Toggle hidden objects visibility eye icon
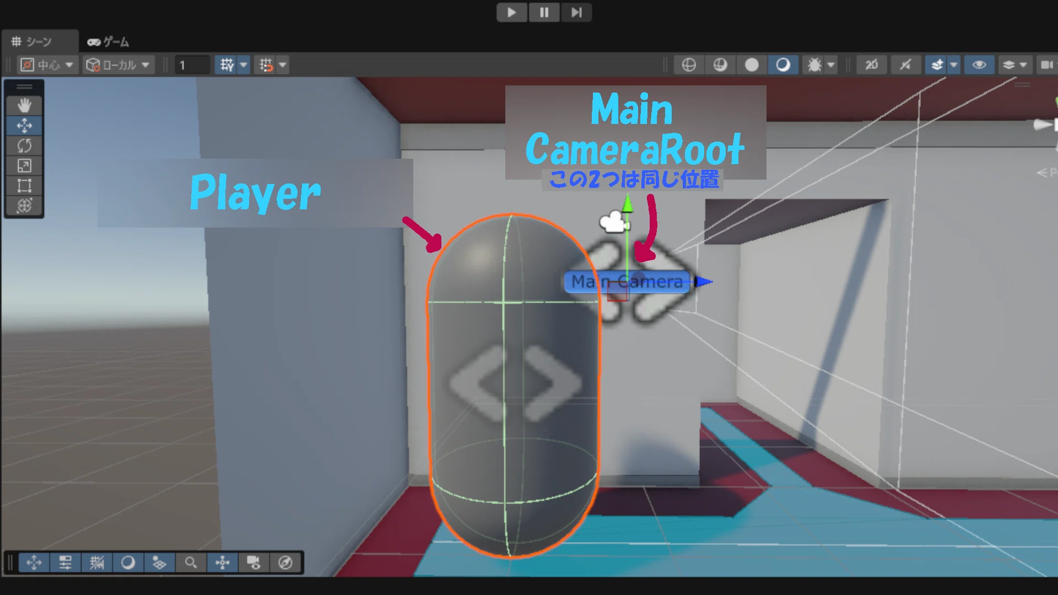The image size is (1058, 595). tap(979, 65)
